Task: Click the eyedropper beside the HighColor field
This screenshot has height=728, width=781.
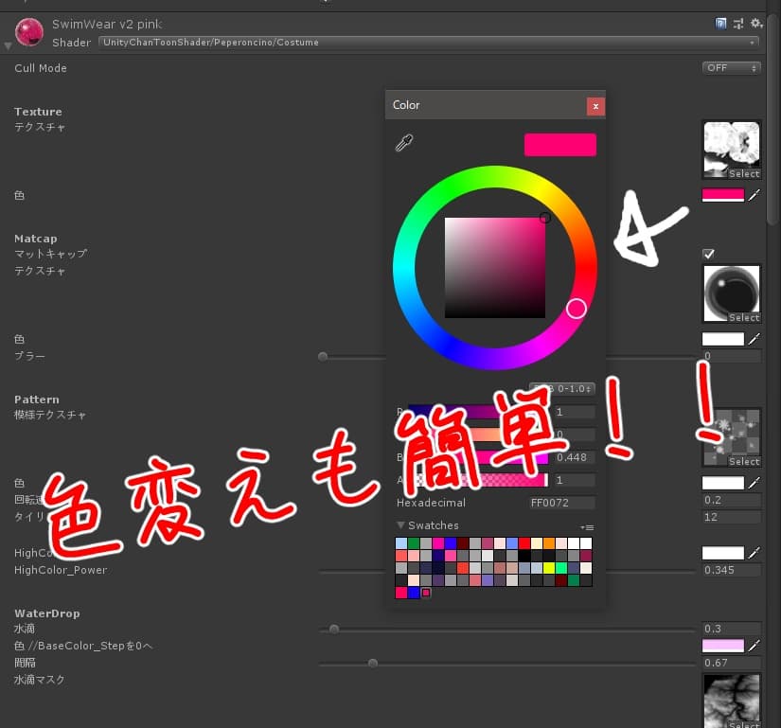Action: (753, 552)
